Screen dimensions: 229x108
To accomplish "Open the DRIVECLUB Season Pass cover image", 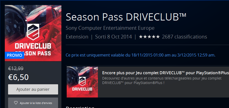I will point(33,33).
